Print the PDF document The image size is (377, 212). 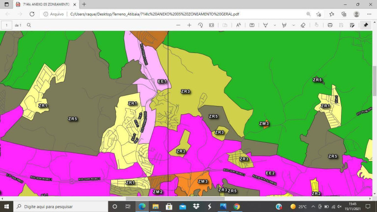(x=330, y=25)
